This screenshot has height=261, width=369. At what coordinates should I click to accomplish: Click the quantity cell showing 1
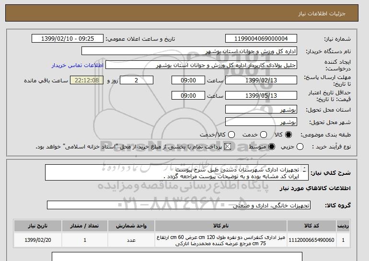coord(85,240)
